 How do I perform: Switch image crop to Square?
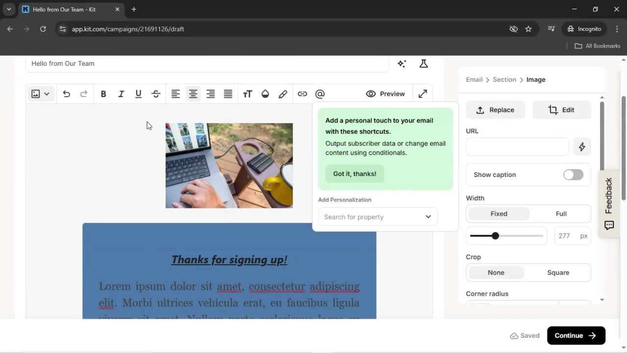(558, 272)
